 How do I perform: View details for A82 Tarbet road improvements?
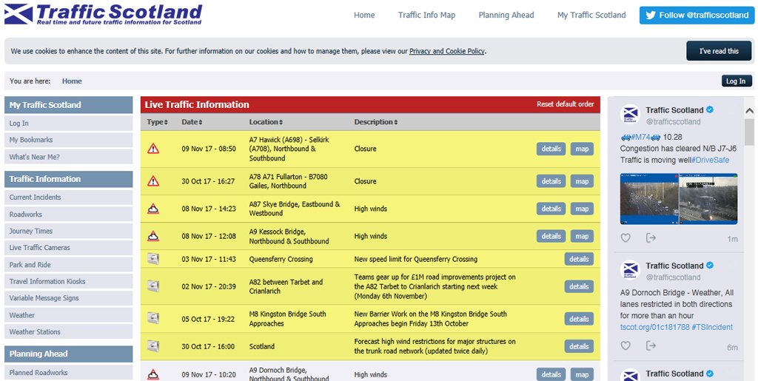point(579,286)
